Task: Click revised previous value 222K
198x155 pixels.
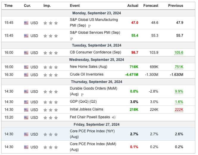Action: (179, 110)
